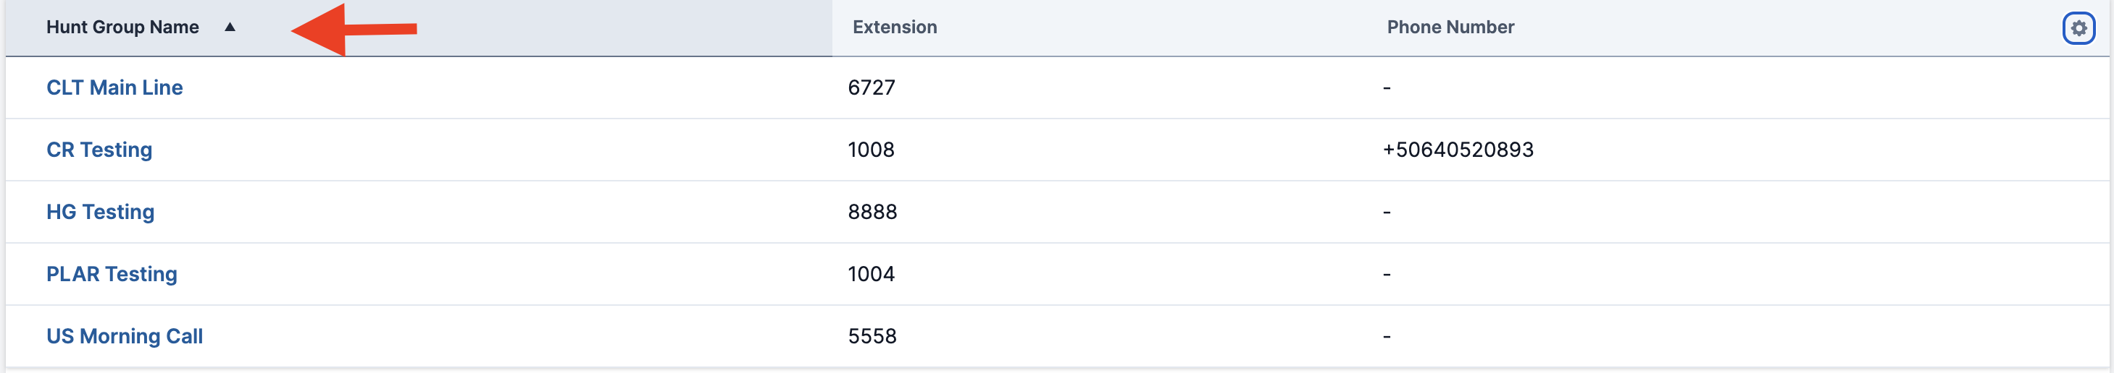Select extension 1004 cell
Screen dimensions: 2114x373
coord(871,274)
